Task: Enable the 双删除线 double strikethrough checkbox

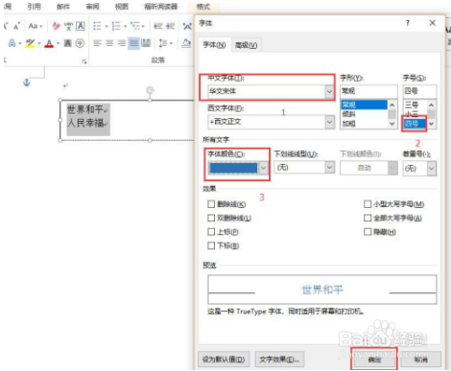Action: (211, 218)
